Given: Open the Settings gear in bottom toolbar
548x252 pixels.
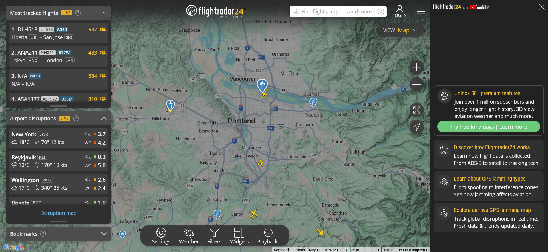Looking at the screenshot, I should (161, 236).
